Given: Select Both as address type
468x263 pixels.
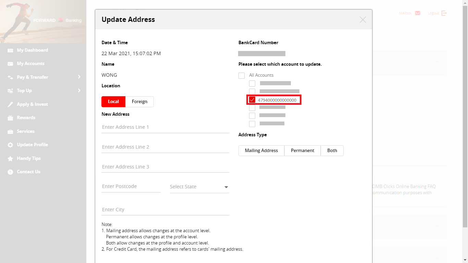Looking at the screenshot, I should [332, 151].
